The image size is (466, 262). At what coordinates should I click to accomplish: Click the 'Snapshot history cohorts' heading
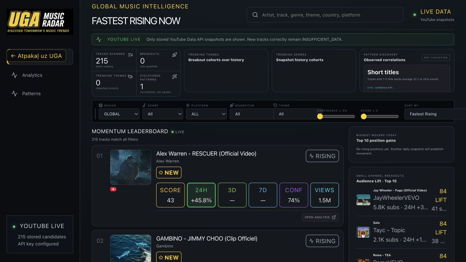pos(300,60)
